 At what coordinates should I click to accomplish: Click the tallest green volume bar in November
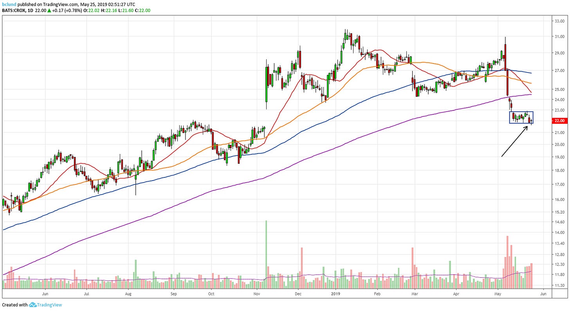pos(266,255)
